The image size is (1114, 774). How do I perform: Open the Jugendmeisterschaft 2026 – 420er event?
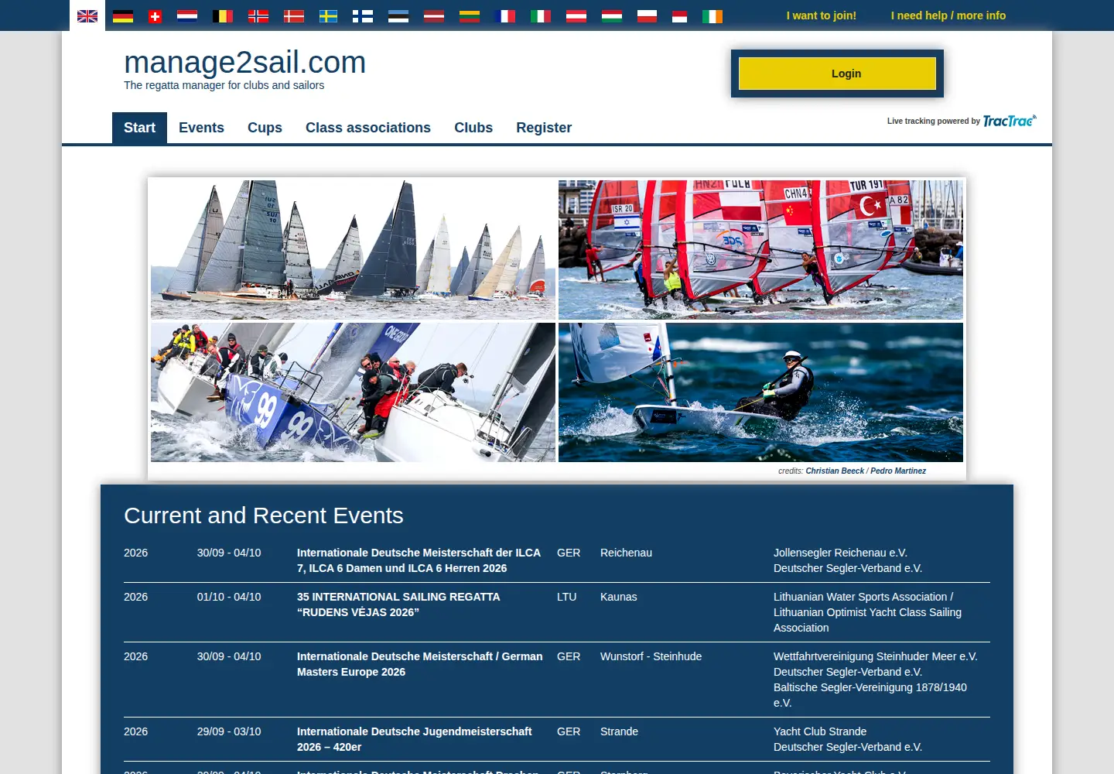(x=414, y=739)
